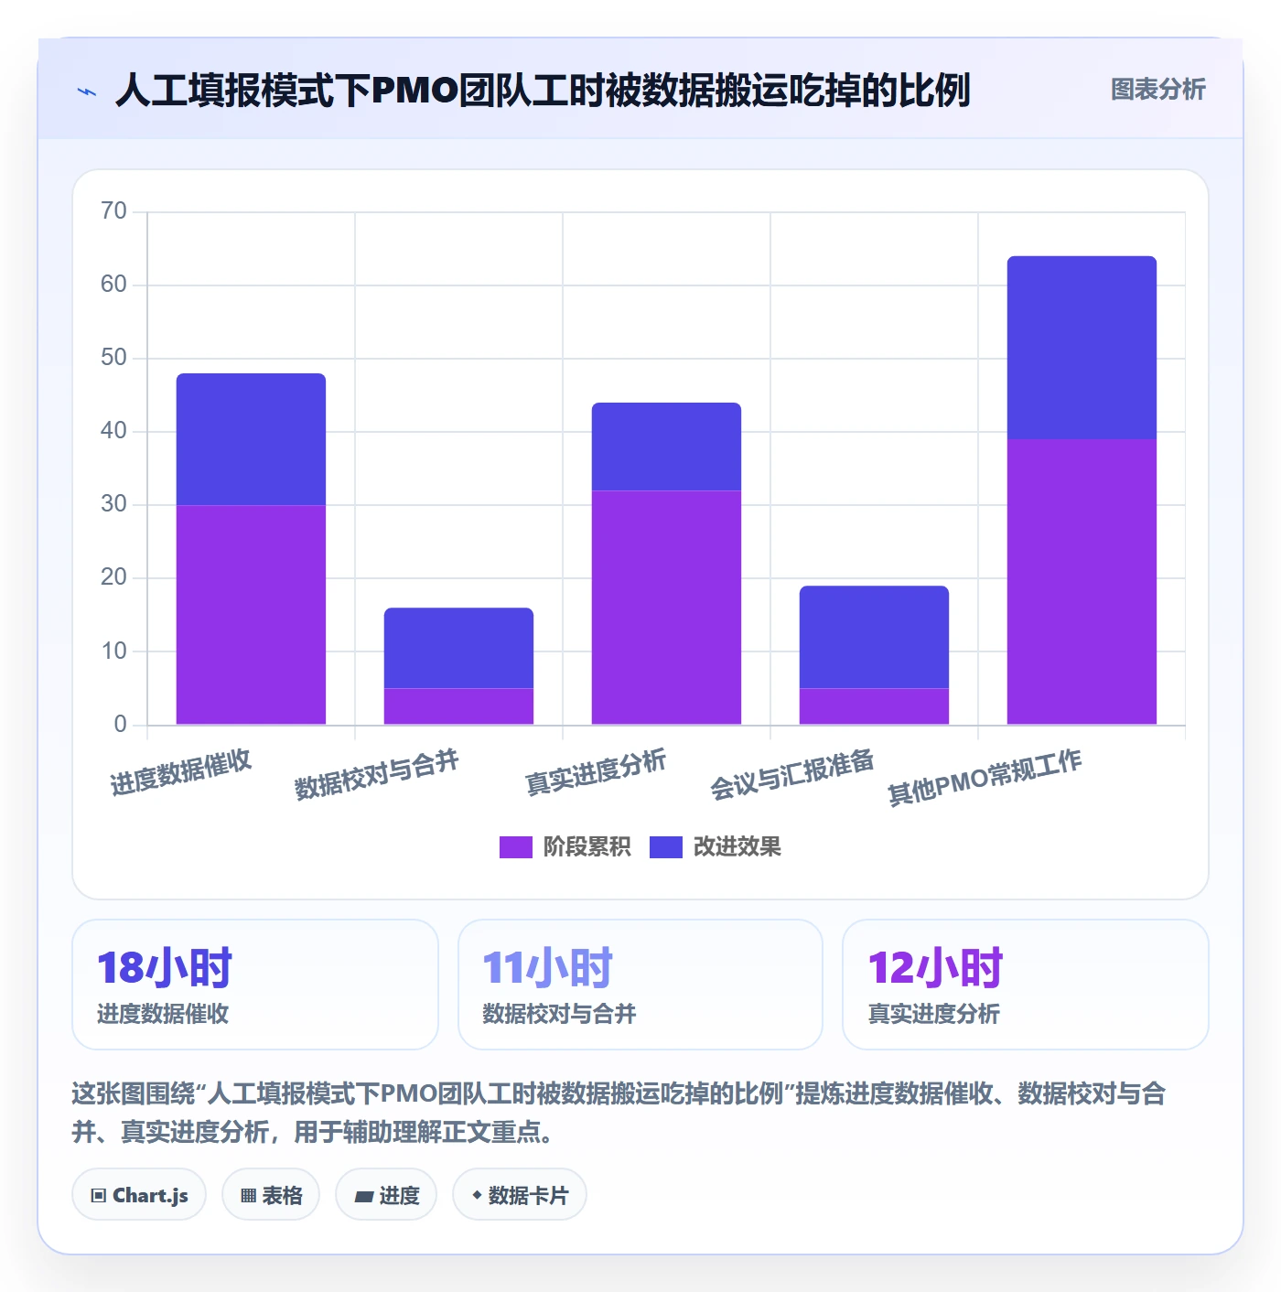
Task: Click the blue 改进效果 bar segment for 真实进度分析
Action: click(666, 447)
